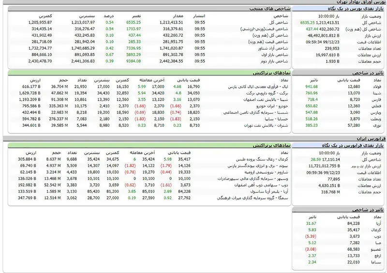Click 'انتشار' column header in selected indices

tap(199, 16)
